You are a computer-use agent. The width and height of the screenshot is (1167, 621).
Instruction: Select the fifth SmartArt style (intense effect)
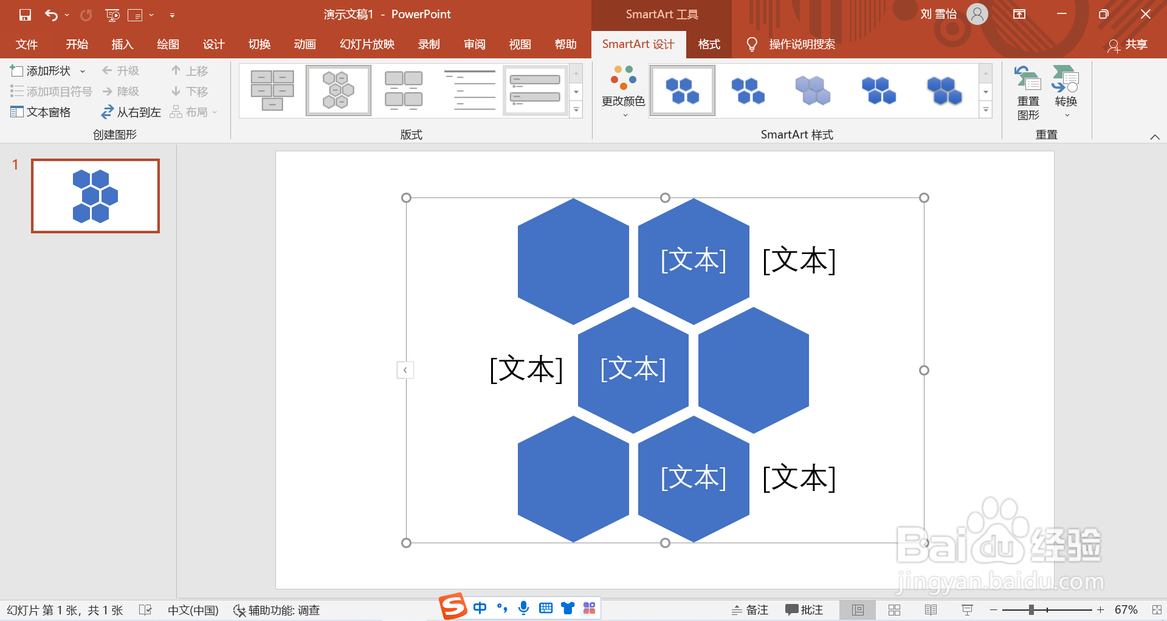pyautogui.click(x=945, y=91)
